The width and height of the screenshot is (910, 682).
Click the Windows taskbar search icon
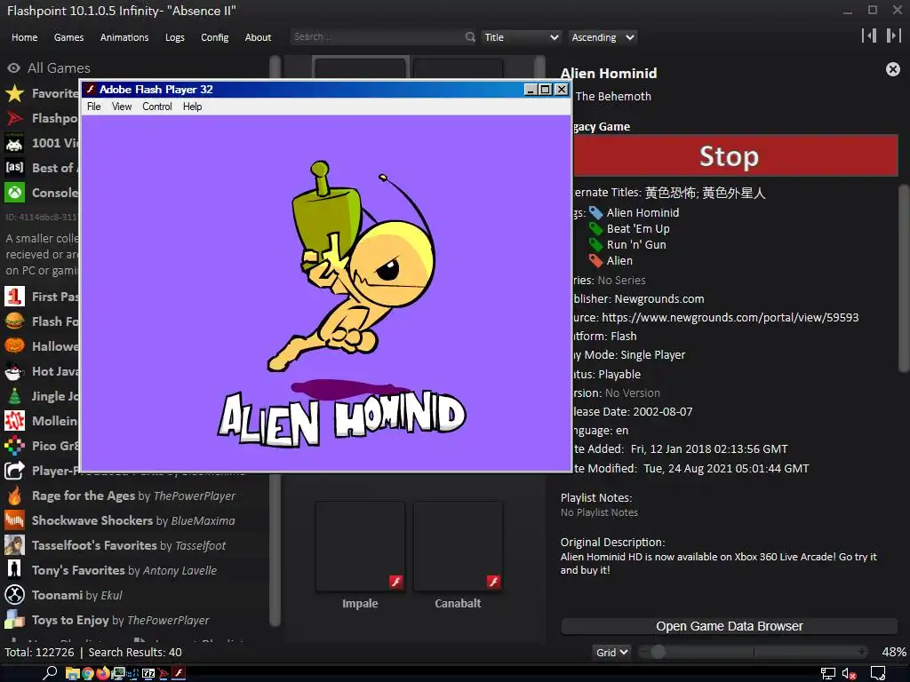coord(50,673)
